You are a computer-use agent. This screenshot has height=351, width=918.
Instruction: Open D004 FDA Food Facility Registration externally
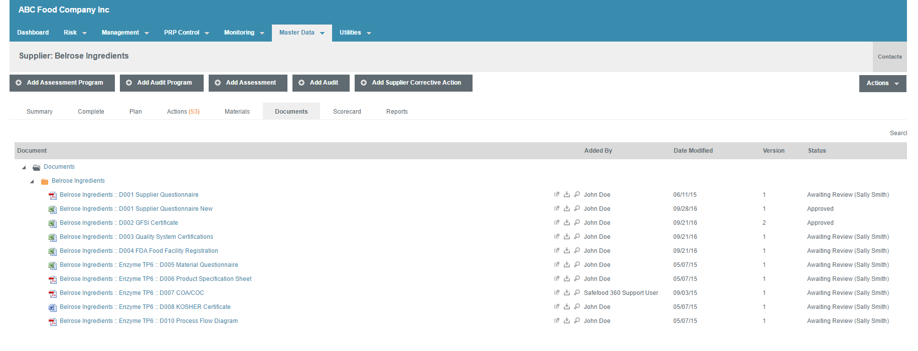(556, 250)
